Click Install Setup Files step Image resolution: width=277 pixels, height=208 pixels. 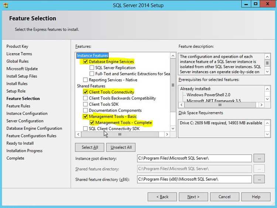coord(22,76)
